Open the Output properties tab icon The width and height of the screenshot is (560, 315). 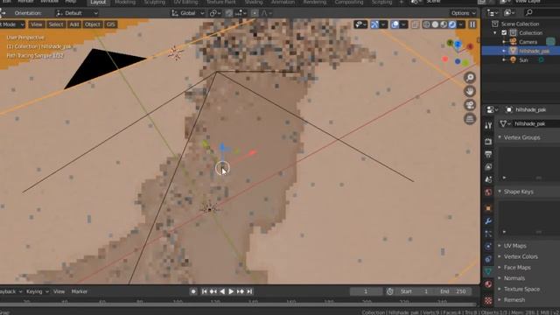488,154
